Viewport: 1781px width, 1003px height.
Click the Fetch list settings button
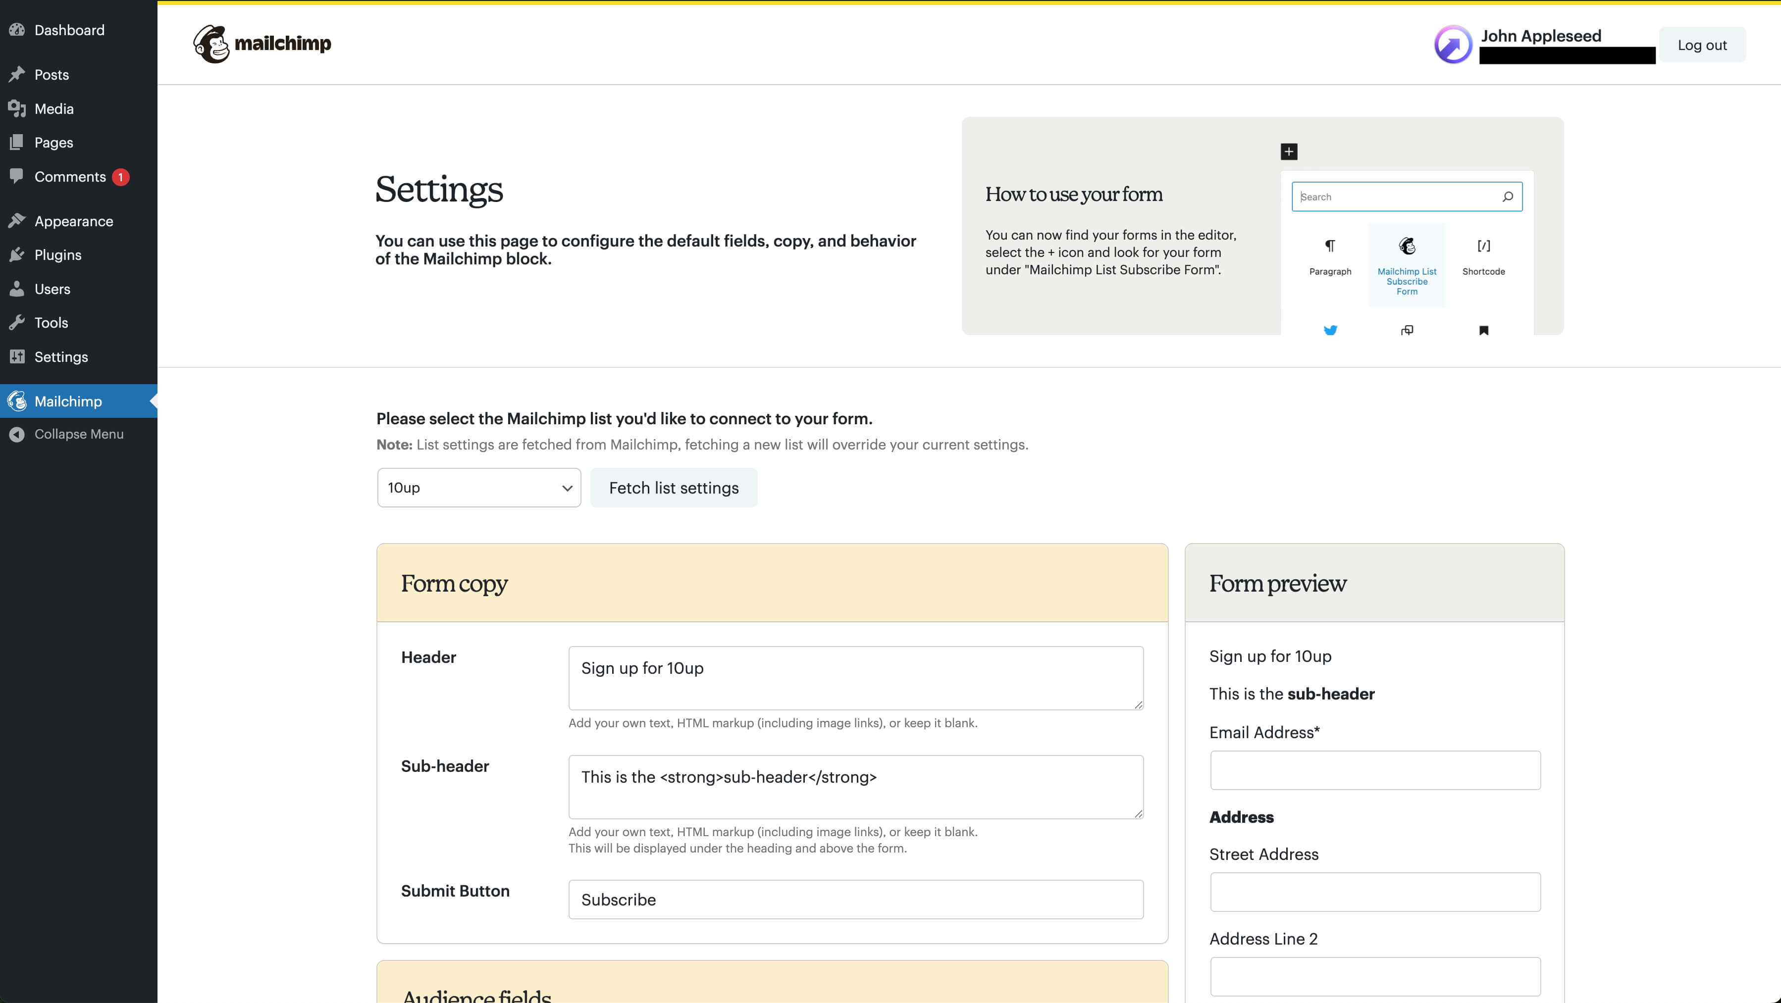pos(674,487)
